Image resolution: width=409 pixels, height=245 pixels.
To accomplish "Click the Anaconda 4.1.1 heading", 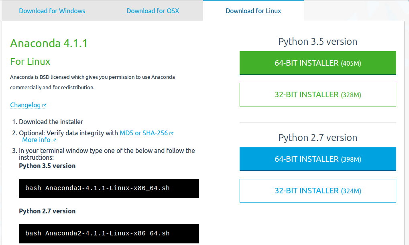I will pyautogui.click(x=49, y=43).
